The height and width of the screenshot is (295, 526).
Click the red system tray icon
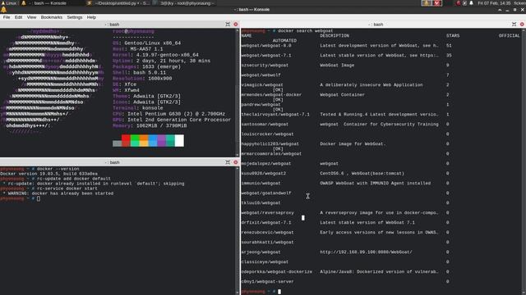459,3
